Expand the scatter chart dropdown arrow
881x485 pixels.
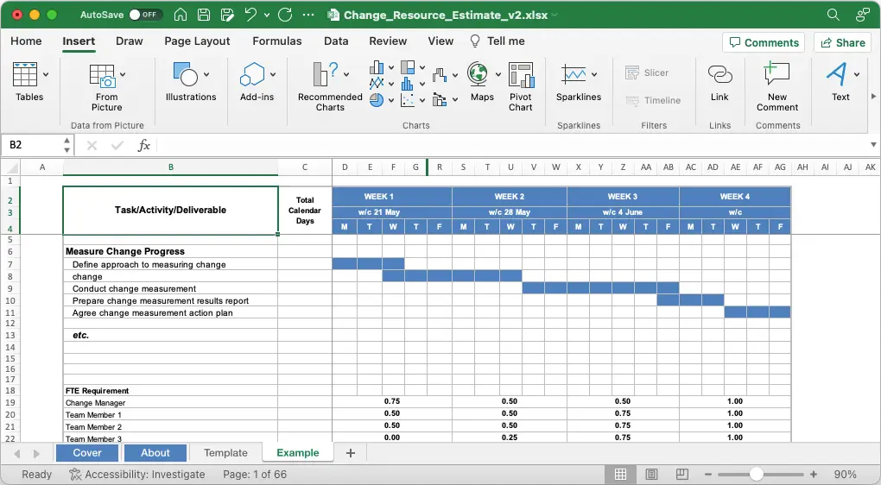422,100
